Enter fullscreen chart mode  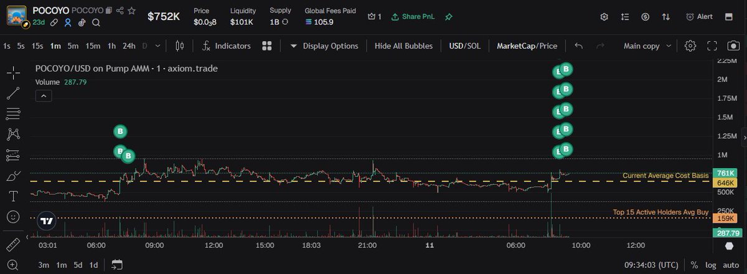[712, 45]
